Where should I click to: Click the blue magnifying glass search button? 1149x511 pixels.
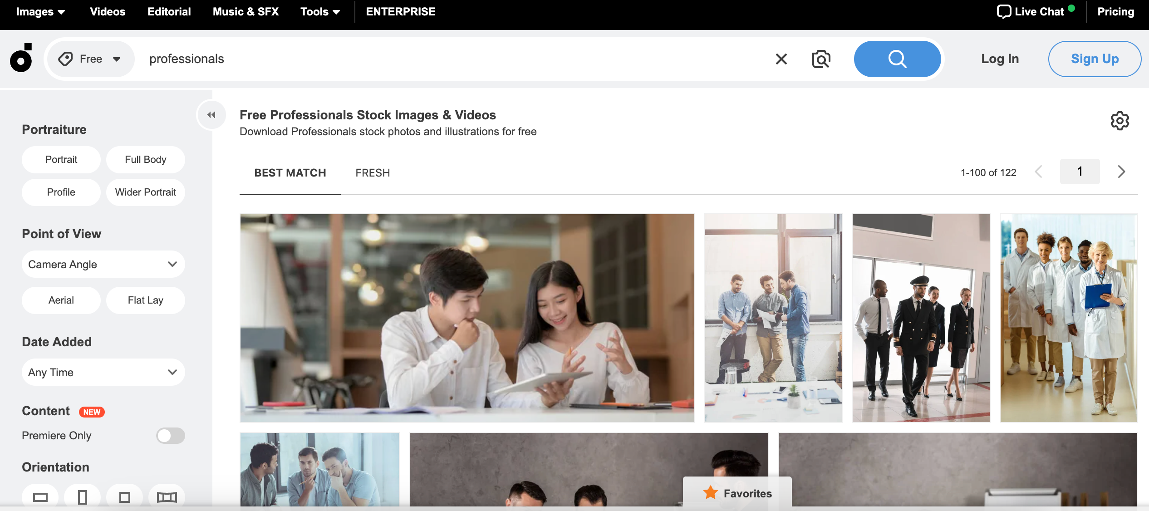897,59
